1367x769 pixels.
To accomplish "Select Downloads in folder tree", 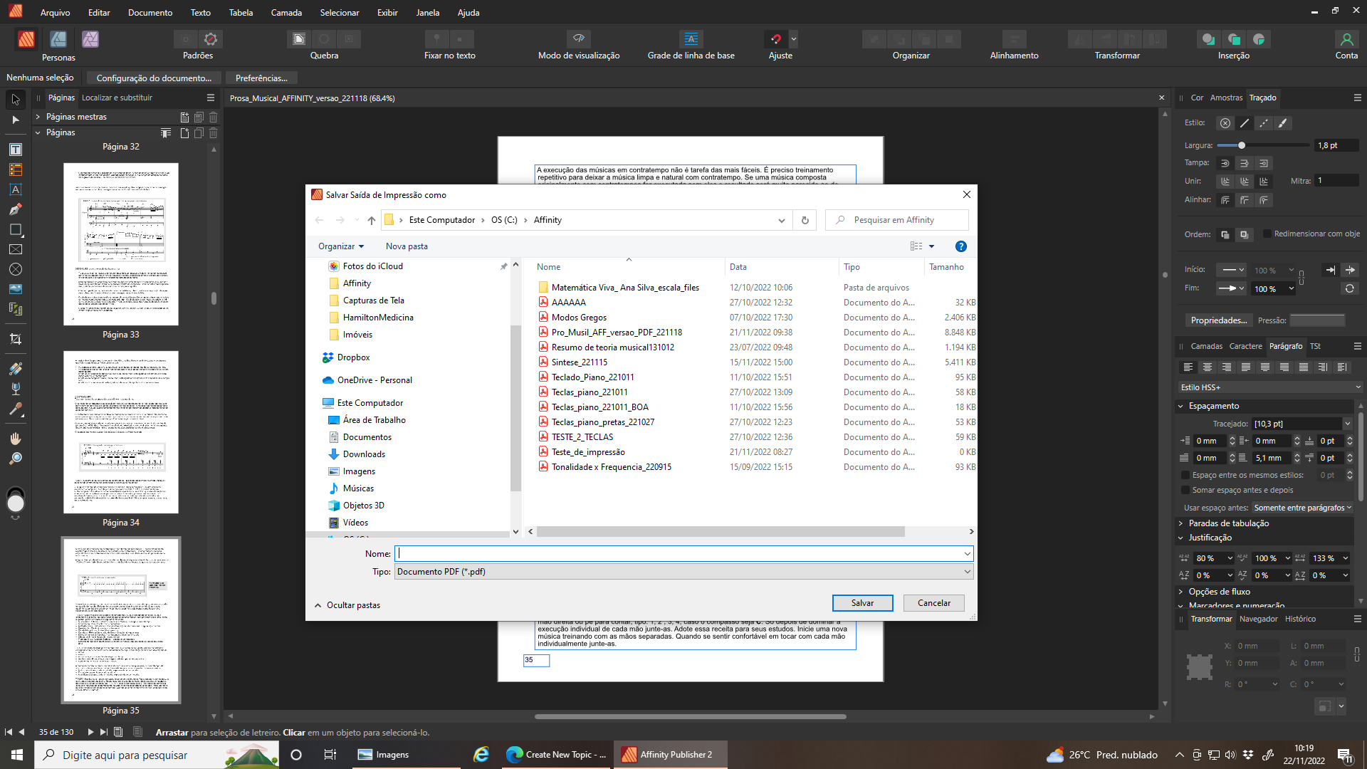I will pos(363,454).
